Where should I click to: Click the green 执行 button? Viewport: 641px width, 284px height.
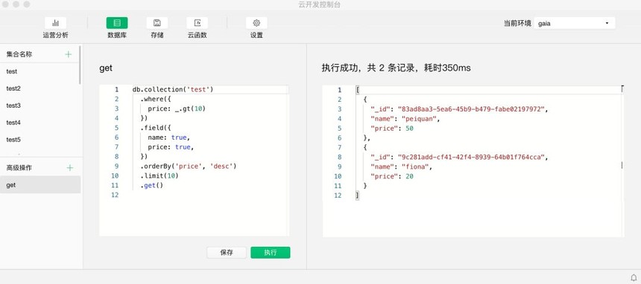[271, 253]
